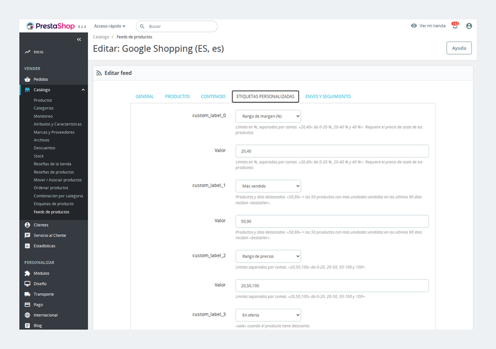This screenshot has height=349, width=496.
Task: Switch to the PRODUCTOS tab
Action: click(177, 97)
